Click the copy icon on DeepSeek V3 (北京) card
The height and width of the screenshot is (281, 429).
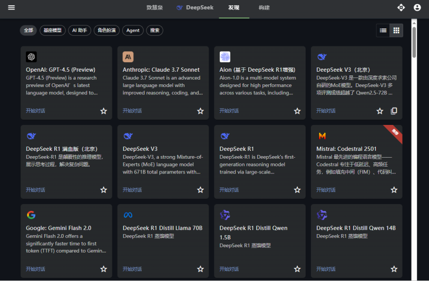pyautogui.click(x=394, y=111)
